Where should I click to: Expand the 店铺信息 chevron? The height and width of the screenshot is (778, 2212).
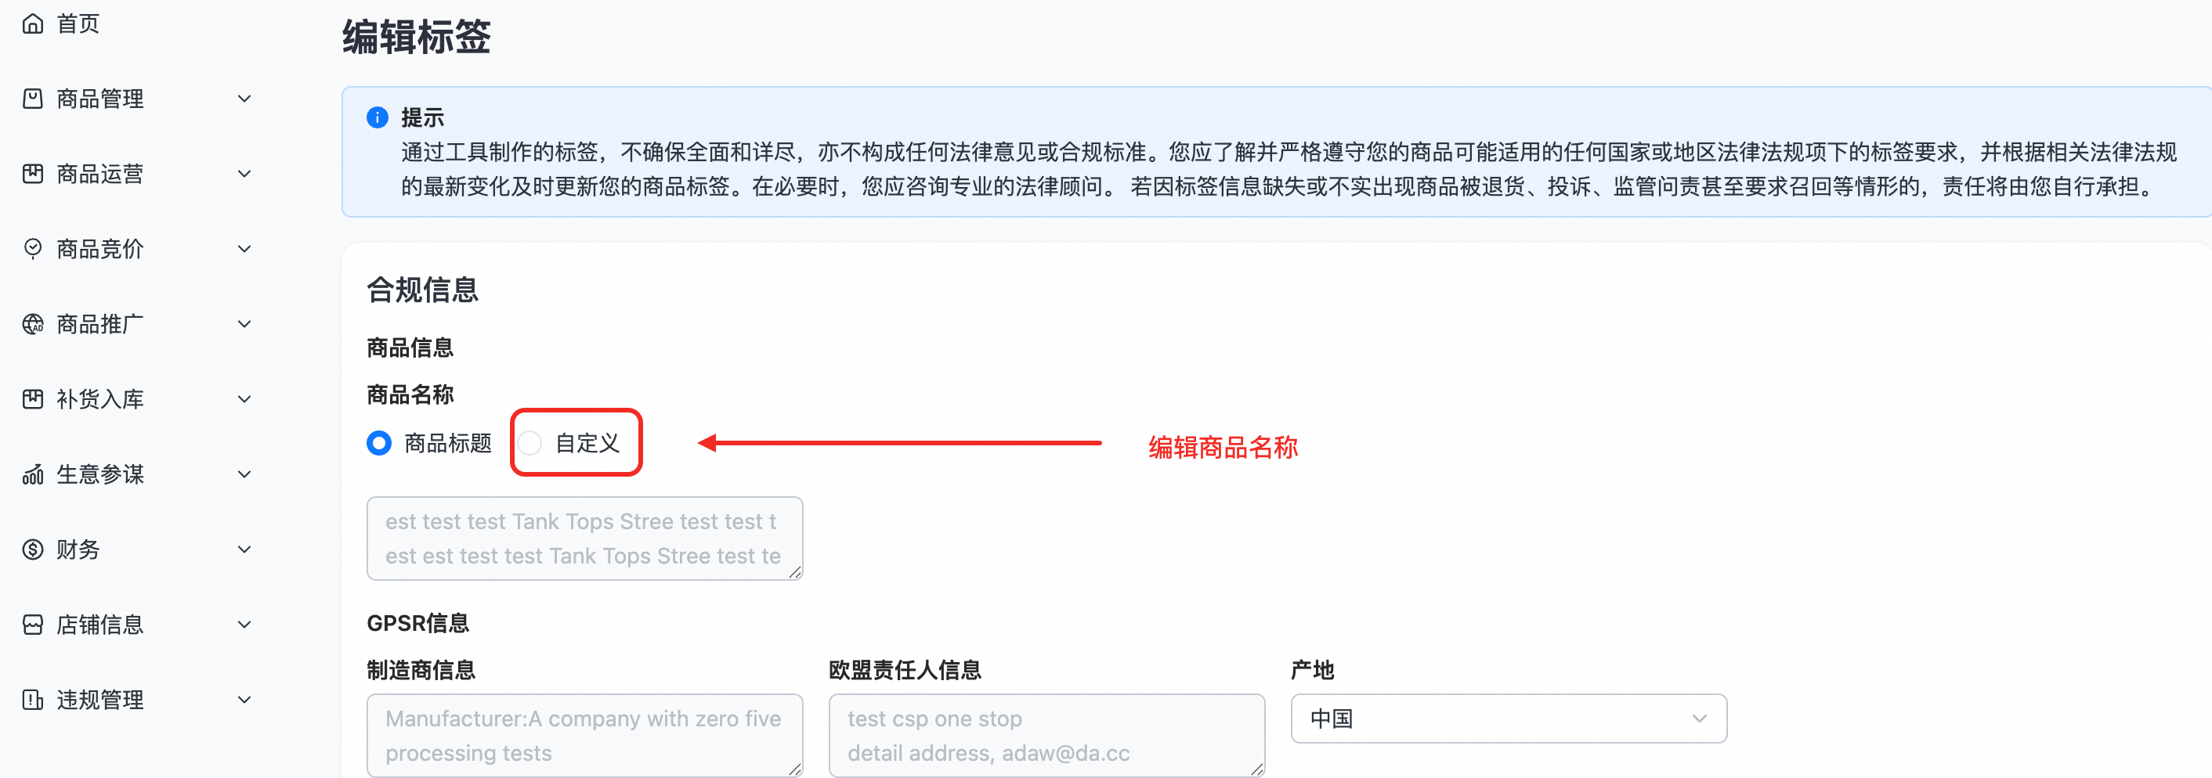(244, 625)
